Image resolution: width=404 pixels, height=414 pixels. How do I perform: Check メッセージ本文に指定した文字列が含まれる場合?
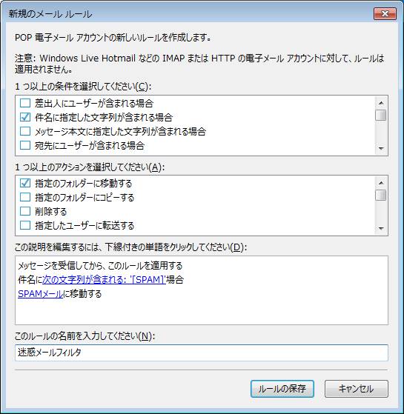tap(25, 131)
